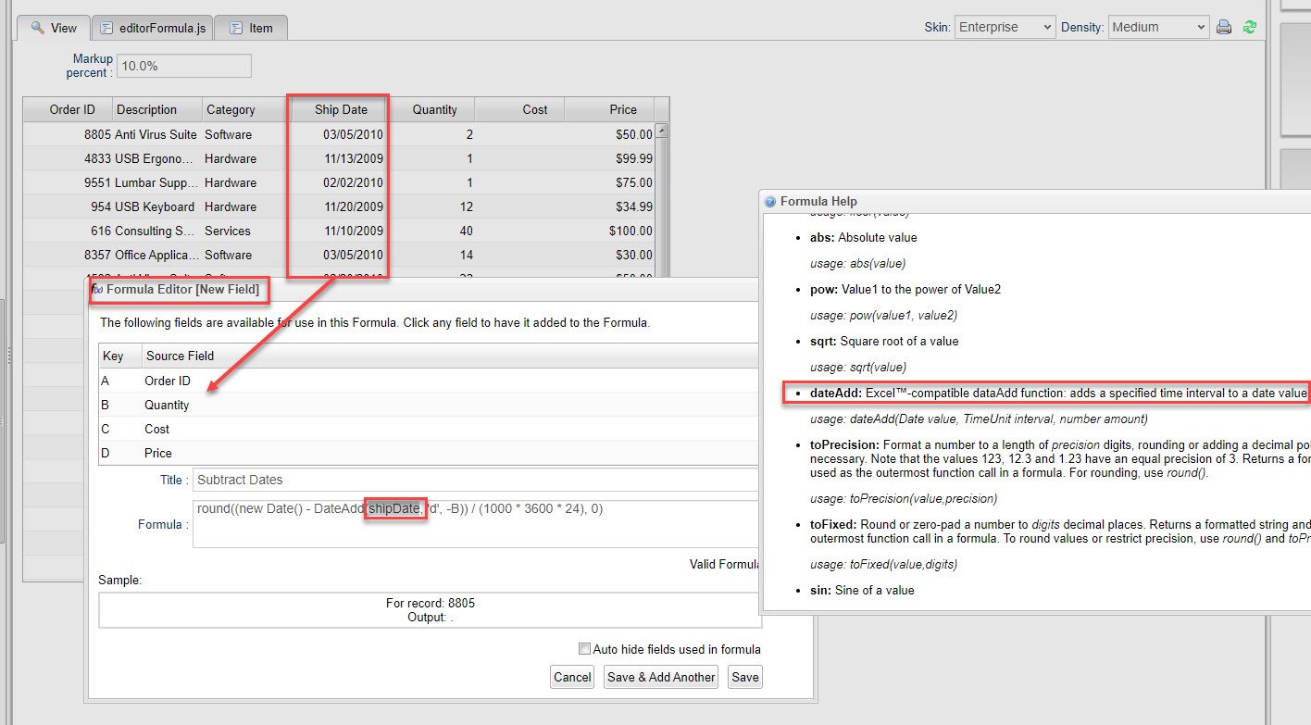
Task: Sort by the Cost column header
Action: pos(519,109)
